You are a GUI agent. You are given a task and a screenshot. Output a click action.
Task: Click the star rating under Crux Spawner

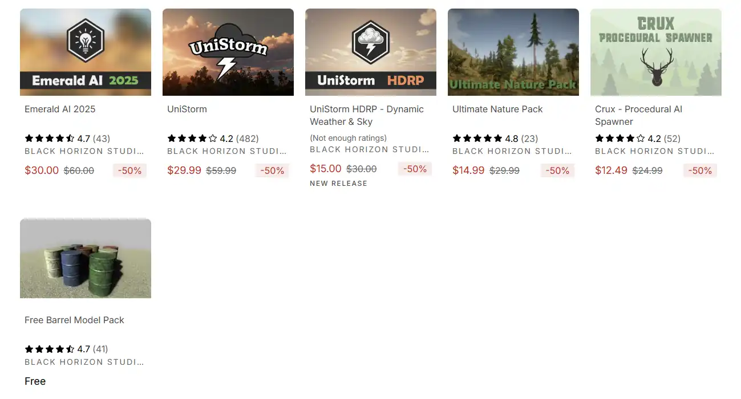(x=638, y=138)
